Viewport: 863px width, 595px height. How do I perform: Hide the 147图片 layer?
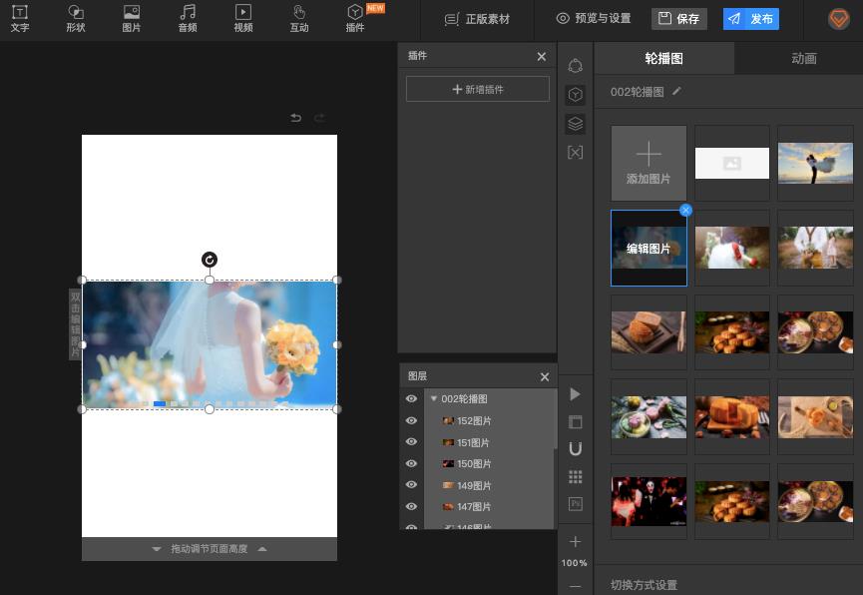click(411, 506)
